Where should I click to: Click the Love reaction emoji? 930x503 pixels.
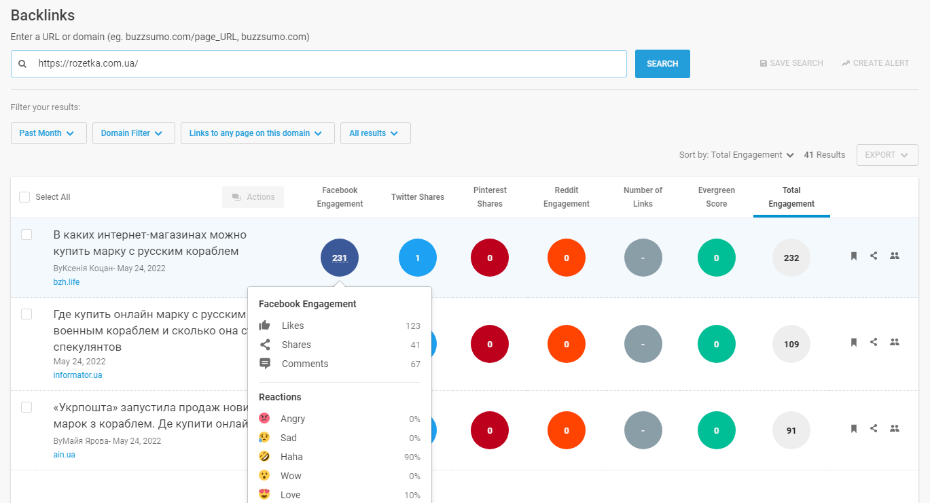[x=264, y=495]
